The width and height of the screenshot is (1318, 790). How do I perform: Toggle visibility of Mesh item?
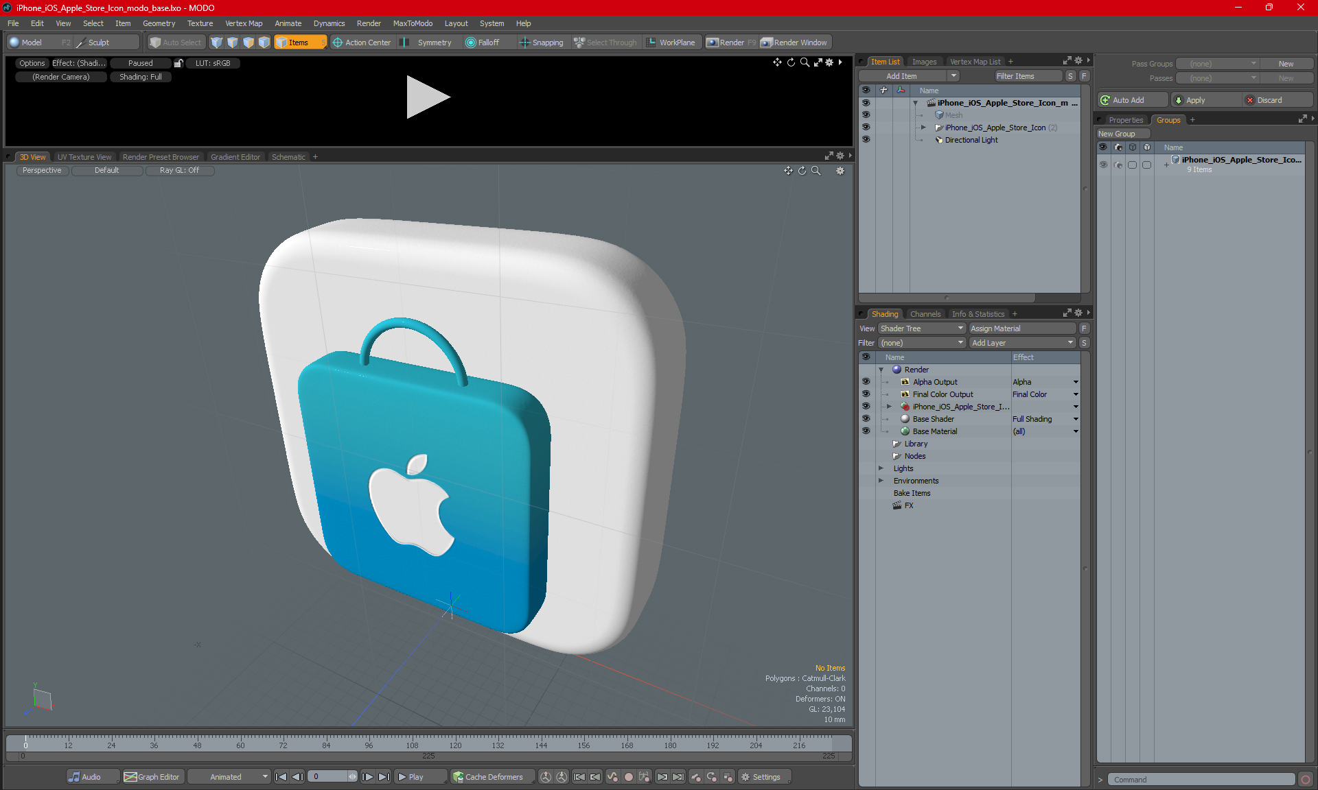tap(866, 115)
